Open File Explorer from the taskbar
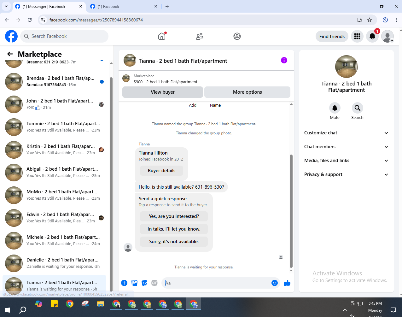This screenshot has width=402, height=317. pos(100,304)
